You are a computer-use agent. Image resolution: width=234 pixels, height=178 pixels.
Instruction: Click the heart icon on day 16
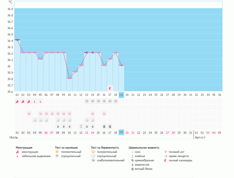(104, 114)
